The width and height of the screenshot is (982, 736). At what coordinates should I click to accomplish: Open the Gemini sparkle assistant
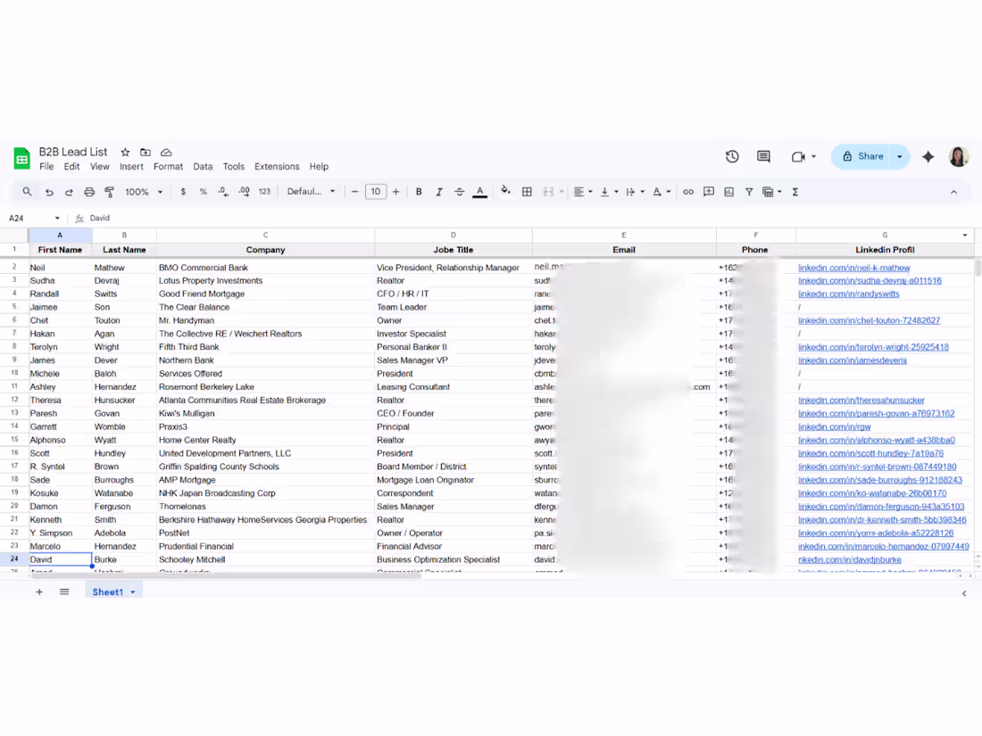coord(928,156)
